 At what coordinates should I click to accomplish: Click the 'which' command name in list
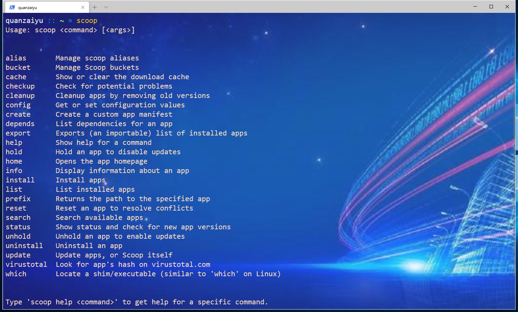[x=16, y=274]
